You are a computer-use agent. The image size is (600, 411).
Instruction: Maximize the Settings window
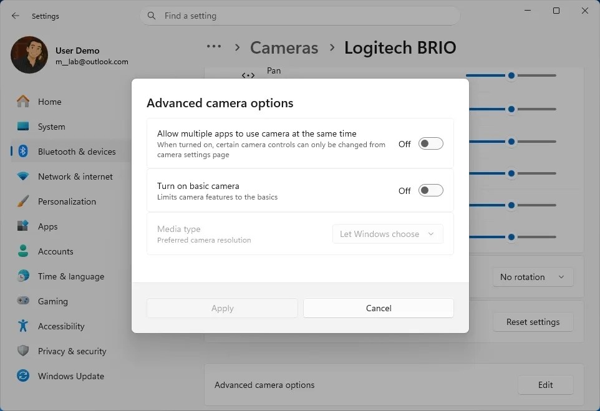pos(556,11)
